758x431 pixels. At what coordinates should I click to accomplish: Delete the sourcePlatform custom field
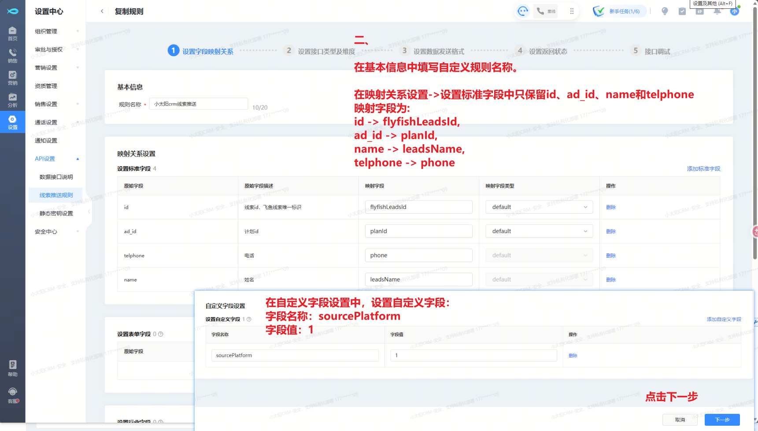coord(573,356)
